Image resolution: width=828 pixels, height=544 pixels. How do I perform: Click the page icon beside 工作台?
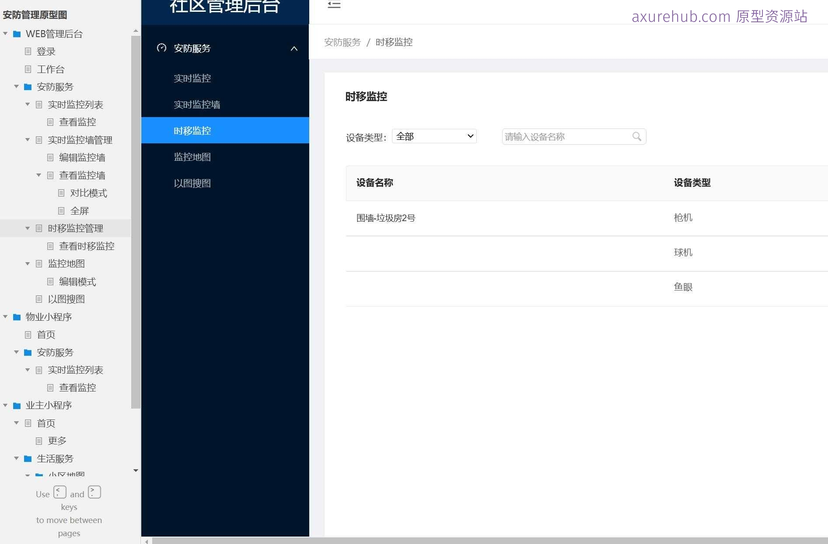point(28,69)
